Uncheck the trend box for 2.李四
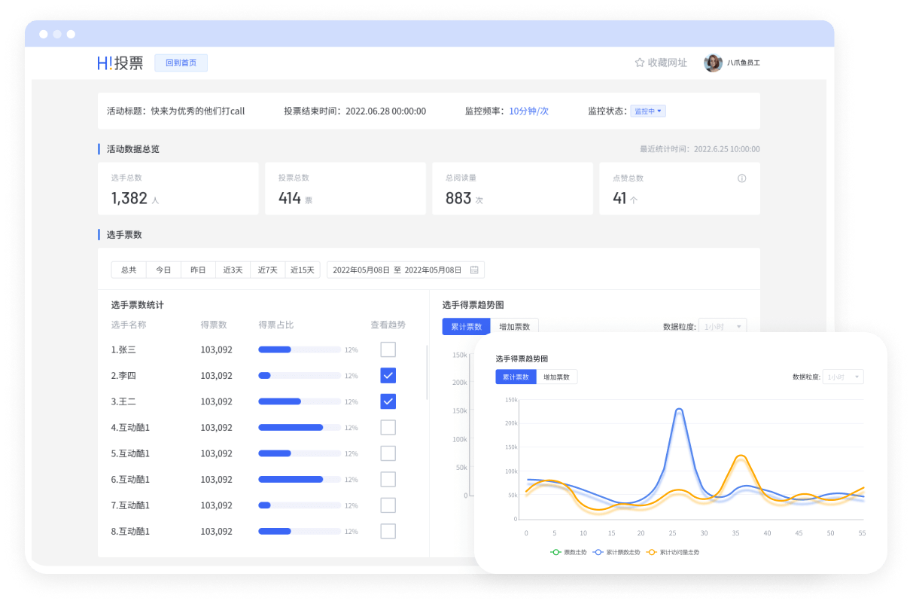 (x=388, y=375)
